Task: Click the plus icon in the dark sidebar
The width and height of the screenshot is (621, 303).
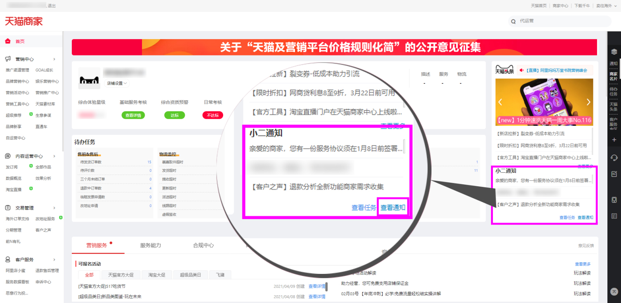Action: (614, 140)
